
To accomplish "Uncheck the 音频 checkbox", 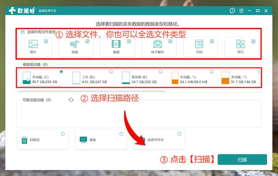I will (88, 41).
